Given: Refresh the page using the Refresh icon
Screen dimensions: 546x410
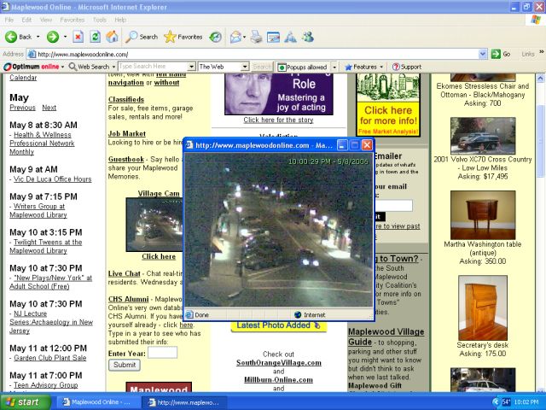Looking at the screenshot, I should pyautogui.click(x=95, y=37).
